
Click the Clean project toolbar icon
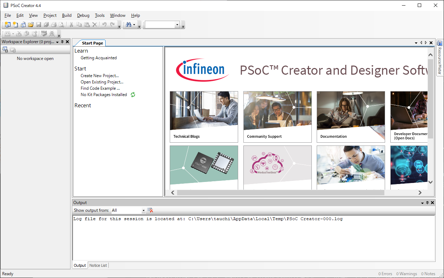[x=19, y=34]
